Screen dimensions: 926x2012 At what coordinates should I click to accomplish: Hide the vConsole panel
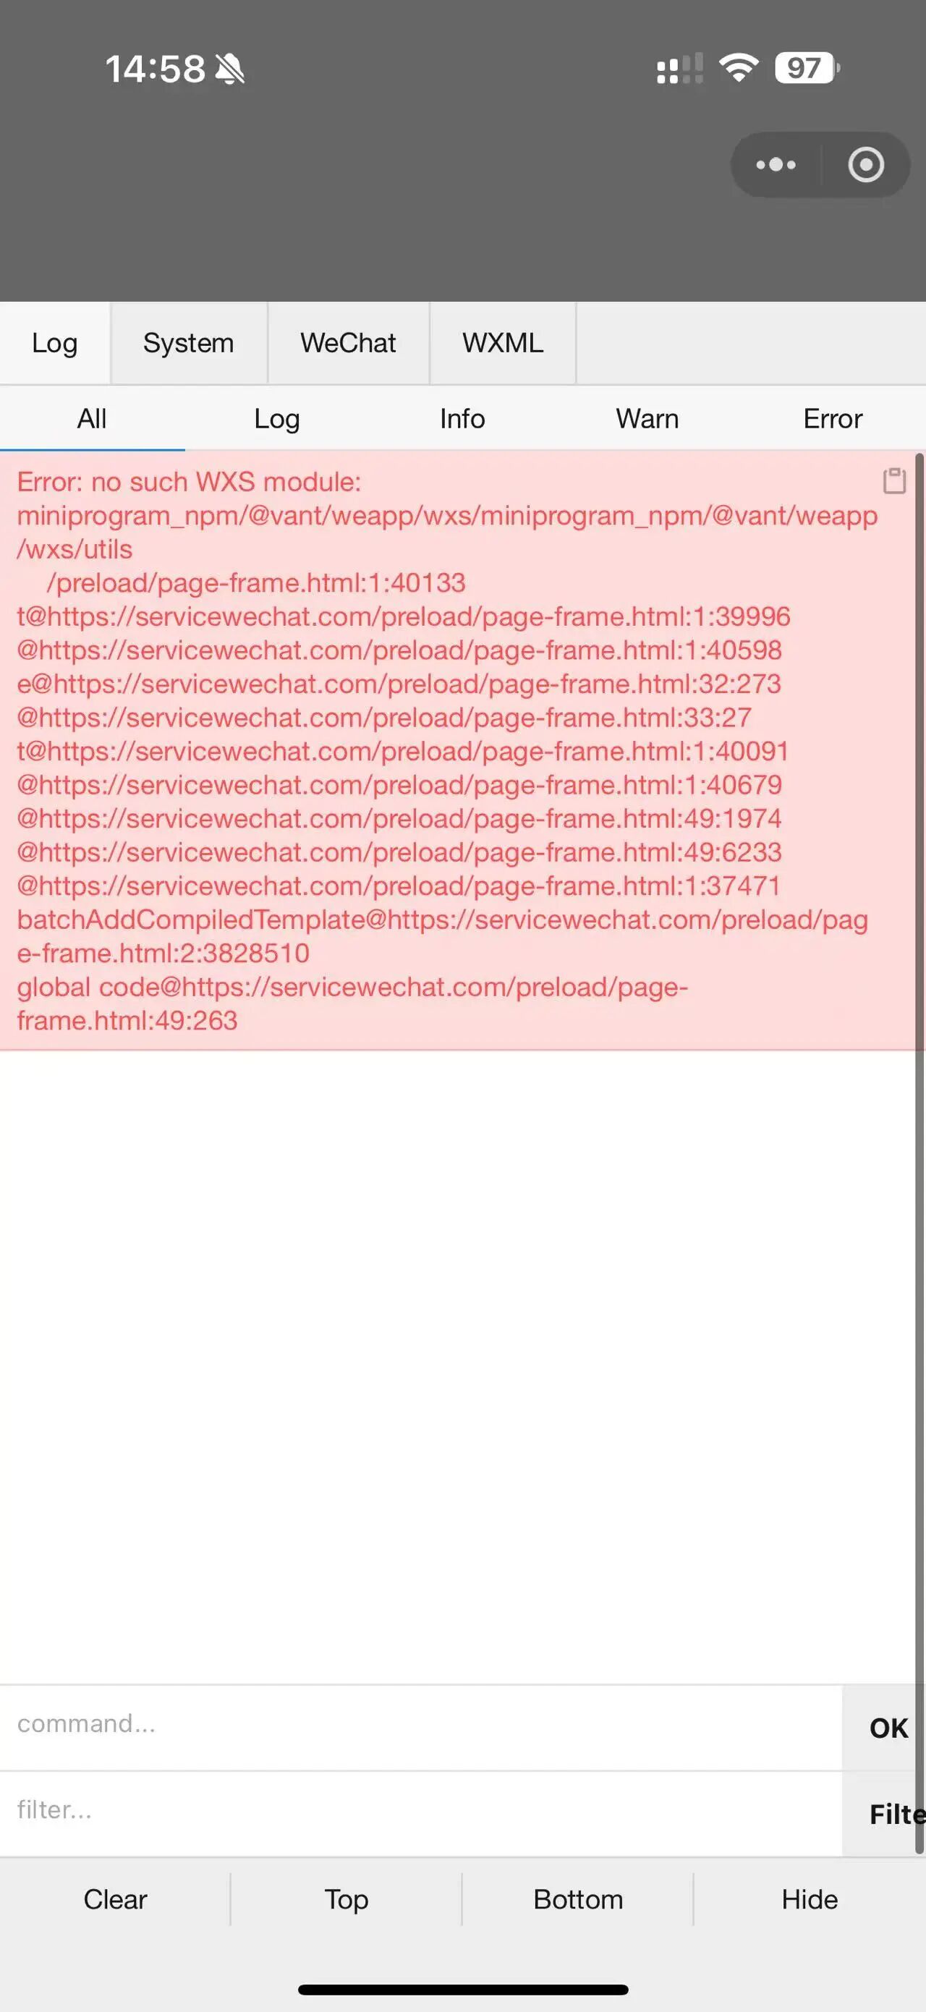[x=810, y=1900]
